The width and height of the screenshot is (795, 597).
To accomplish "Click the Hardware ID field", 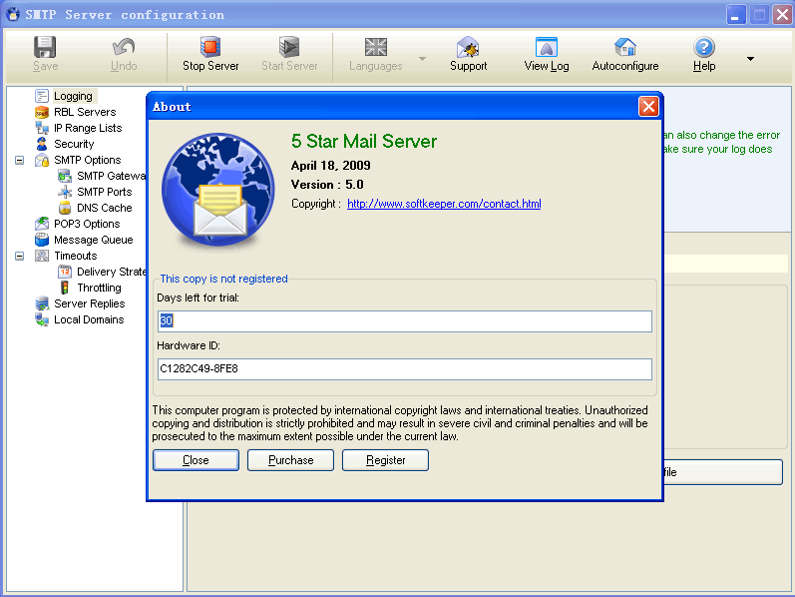I will (405, 369).
